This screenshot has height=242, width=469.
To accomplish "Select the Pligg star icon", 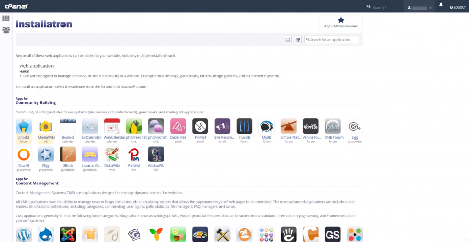I will 46,154.
